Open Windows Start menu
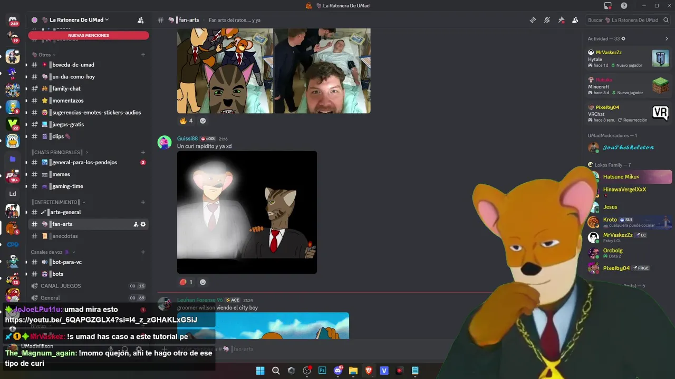The height and width of the screenshot is (379, 675). [260, 371]
